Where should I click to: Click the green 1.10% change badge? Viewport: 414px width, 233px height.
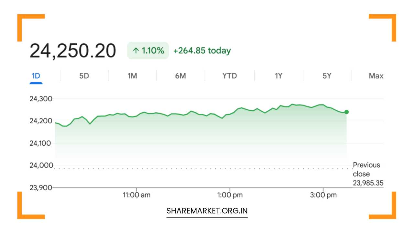pyautogui.click(x=148, y=50)
